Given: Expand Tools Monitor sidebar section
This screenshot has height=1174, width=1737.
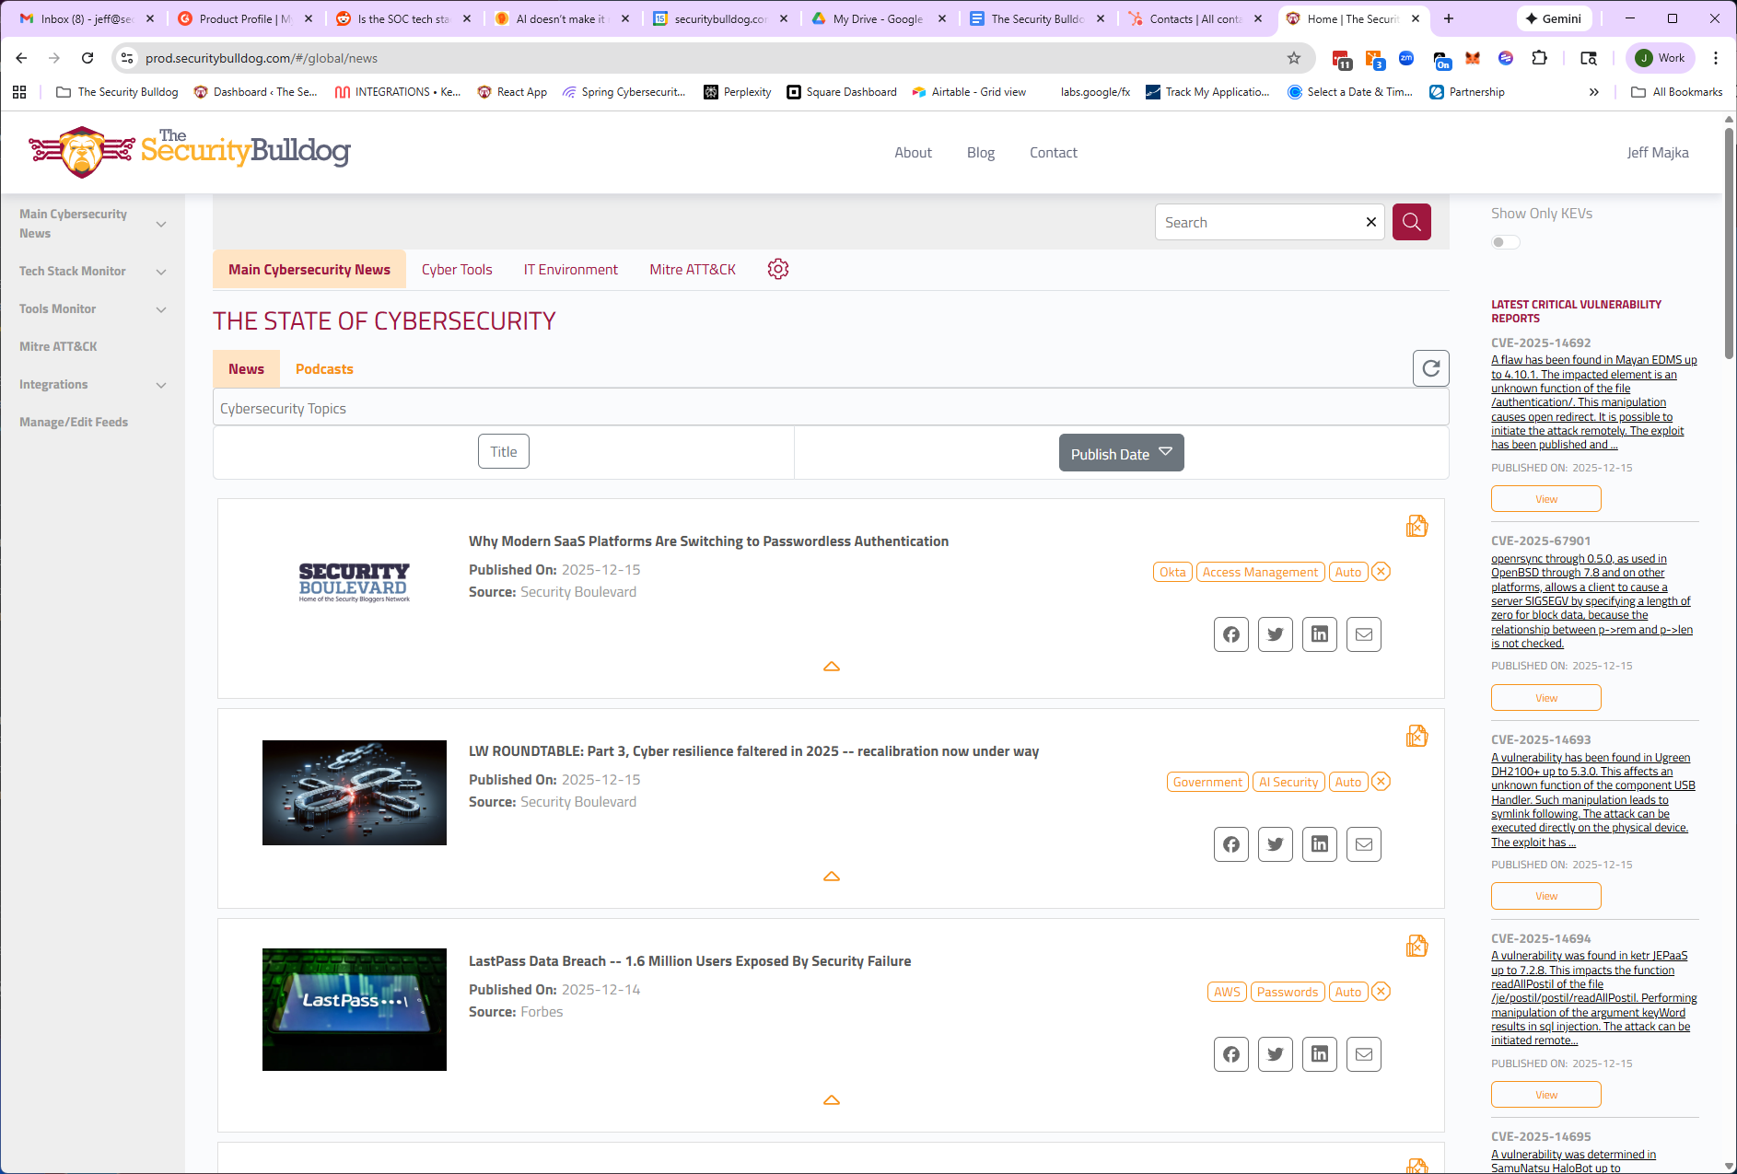Looking at the screenshot, I should click(161, 309).
